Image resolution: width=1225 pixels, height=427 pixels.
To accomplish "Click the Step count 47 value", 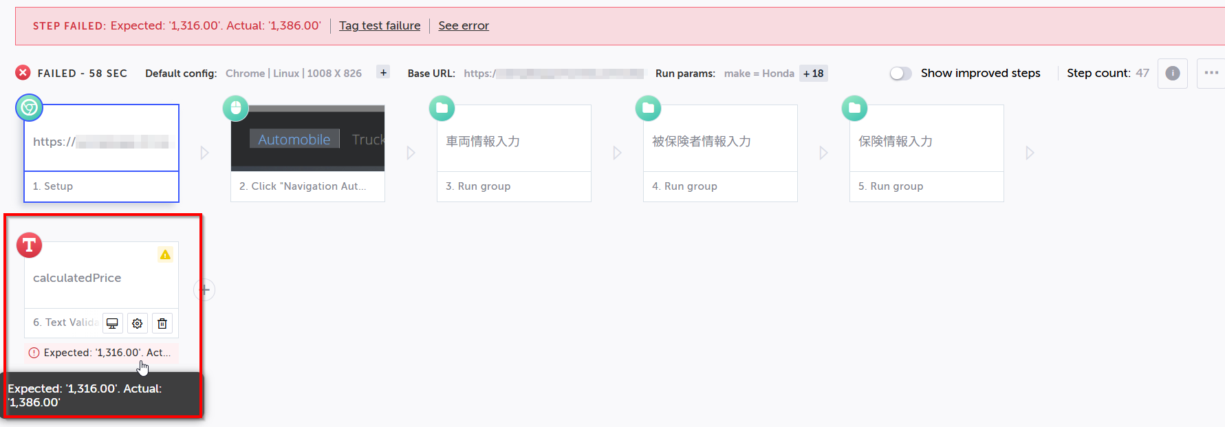I will click(1142, 73).
